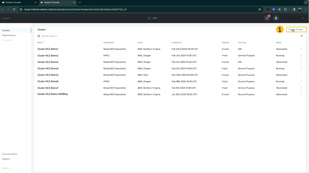Select Clusters in the sidebar

pos(6,30)
